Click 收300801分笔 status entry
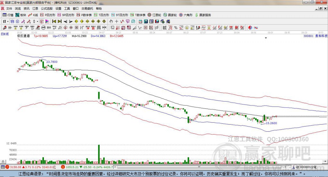This screenshot has height=177, width=328. pos(305,167)
